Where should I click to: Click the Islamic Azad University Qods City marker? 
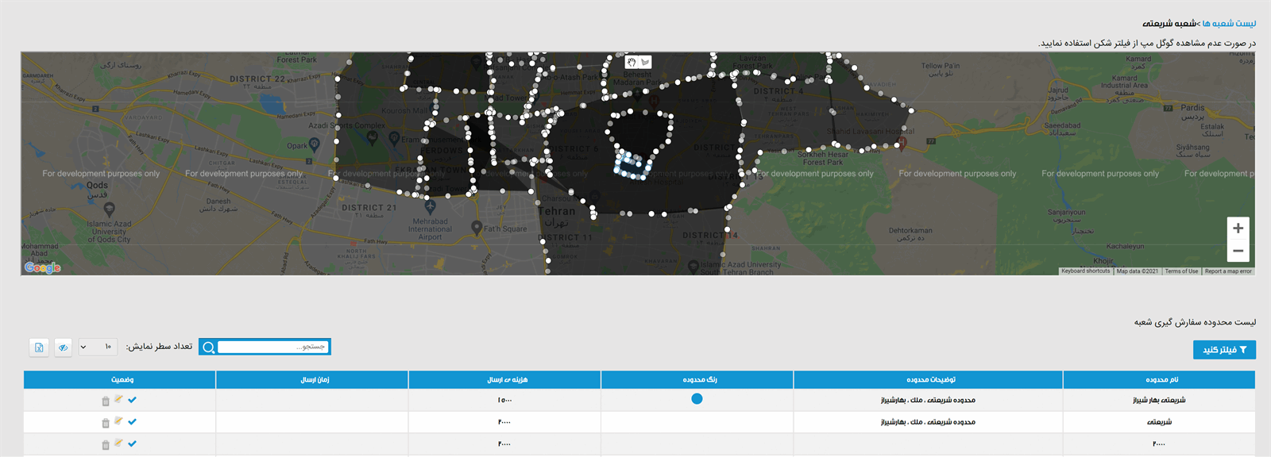pos(110,209)
